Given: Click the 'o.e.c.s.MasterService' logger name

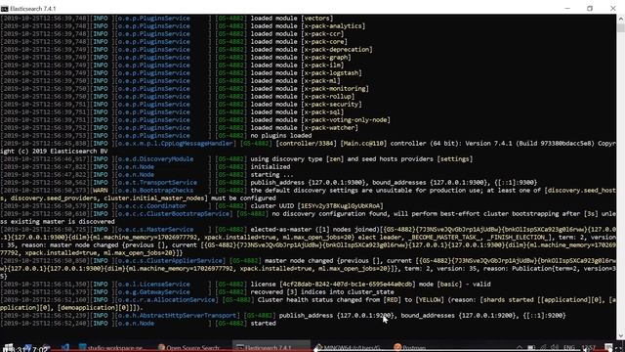Looking at the screenshot, I should coord(155,230).
